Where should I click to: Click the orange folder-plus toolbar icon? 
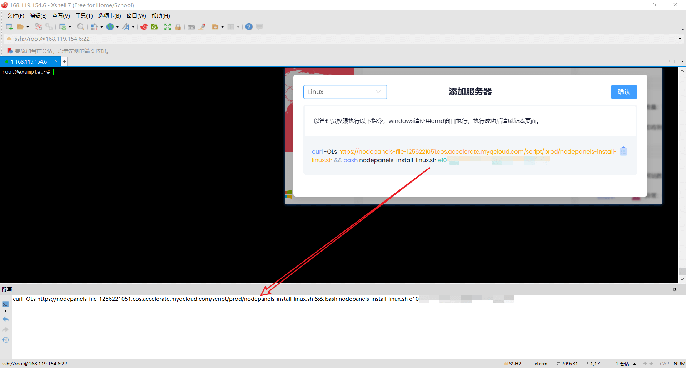(215, 27)
